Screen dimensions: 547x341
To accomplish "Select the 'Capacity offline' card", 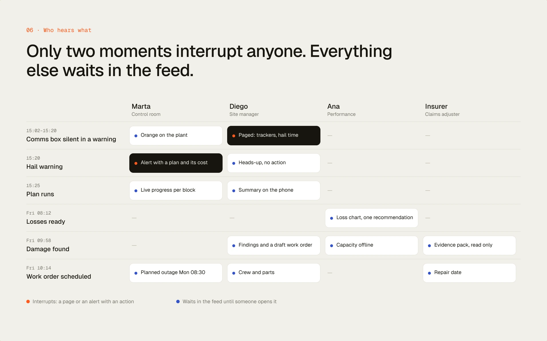I will 371,245.
